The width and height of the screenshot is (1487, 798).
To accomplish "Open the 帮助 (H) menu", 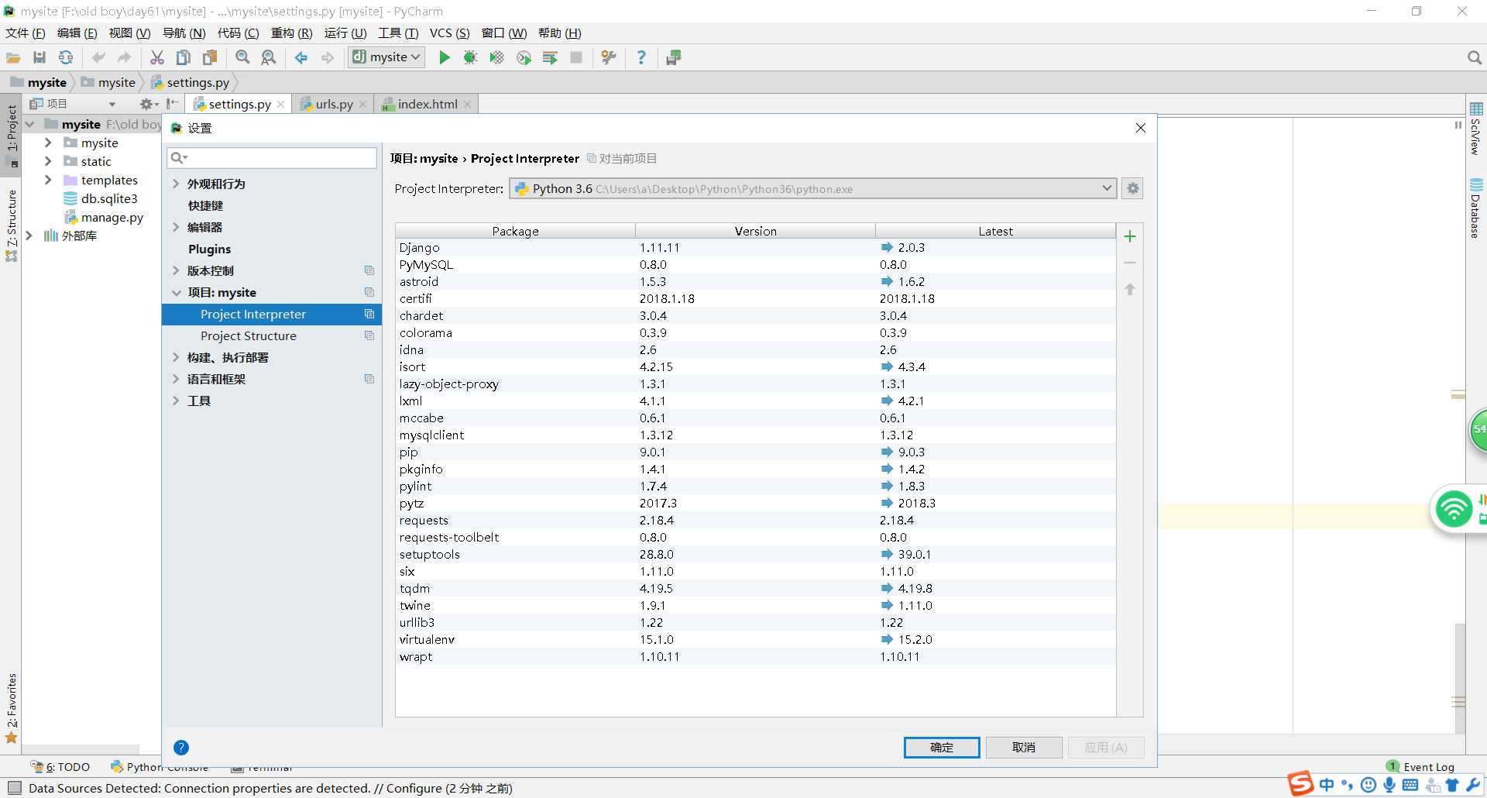I will pos(559,33).
